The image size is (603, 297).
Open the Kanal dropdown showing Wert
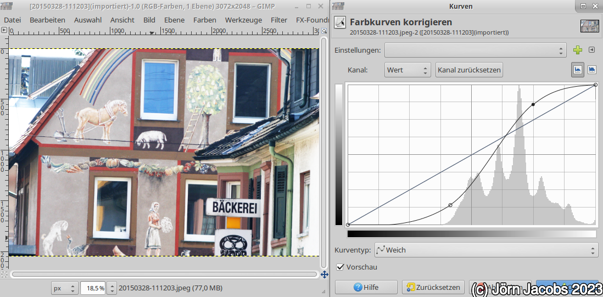pos(407,70)
